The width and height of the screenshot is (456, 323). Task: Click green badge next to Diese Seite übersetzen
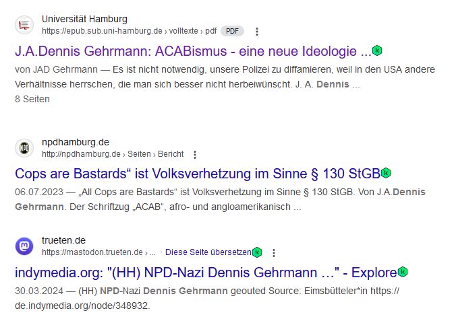coord(257,252)
